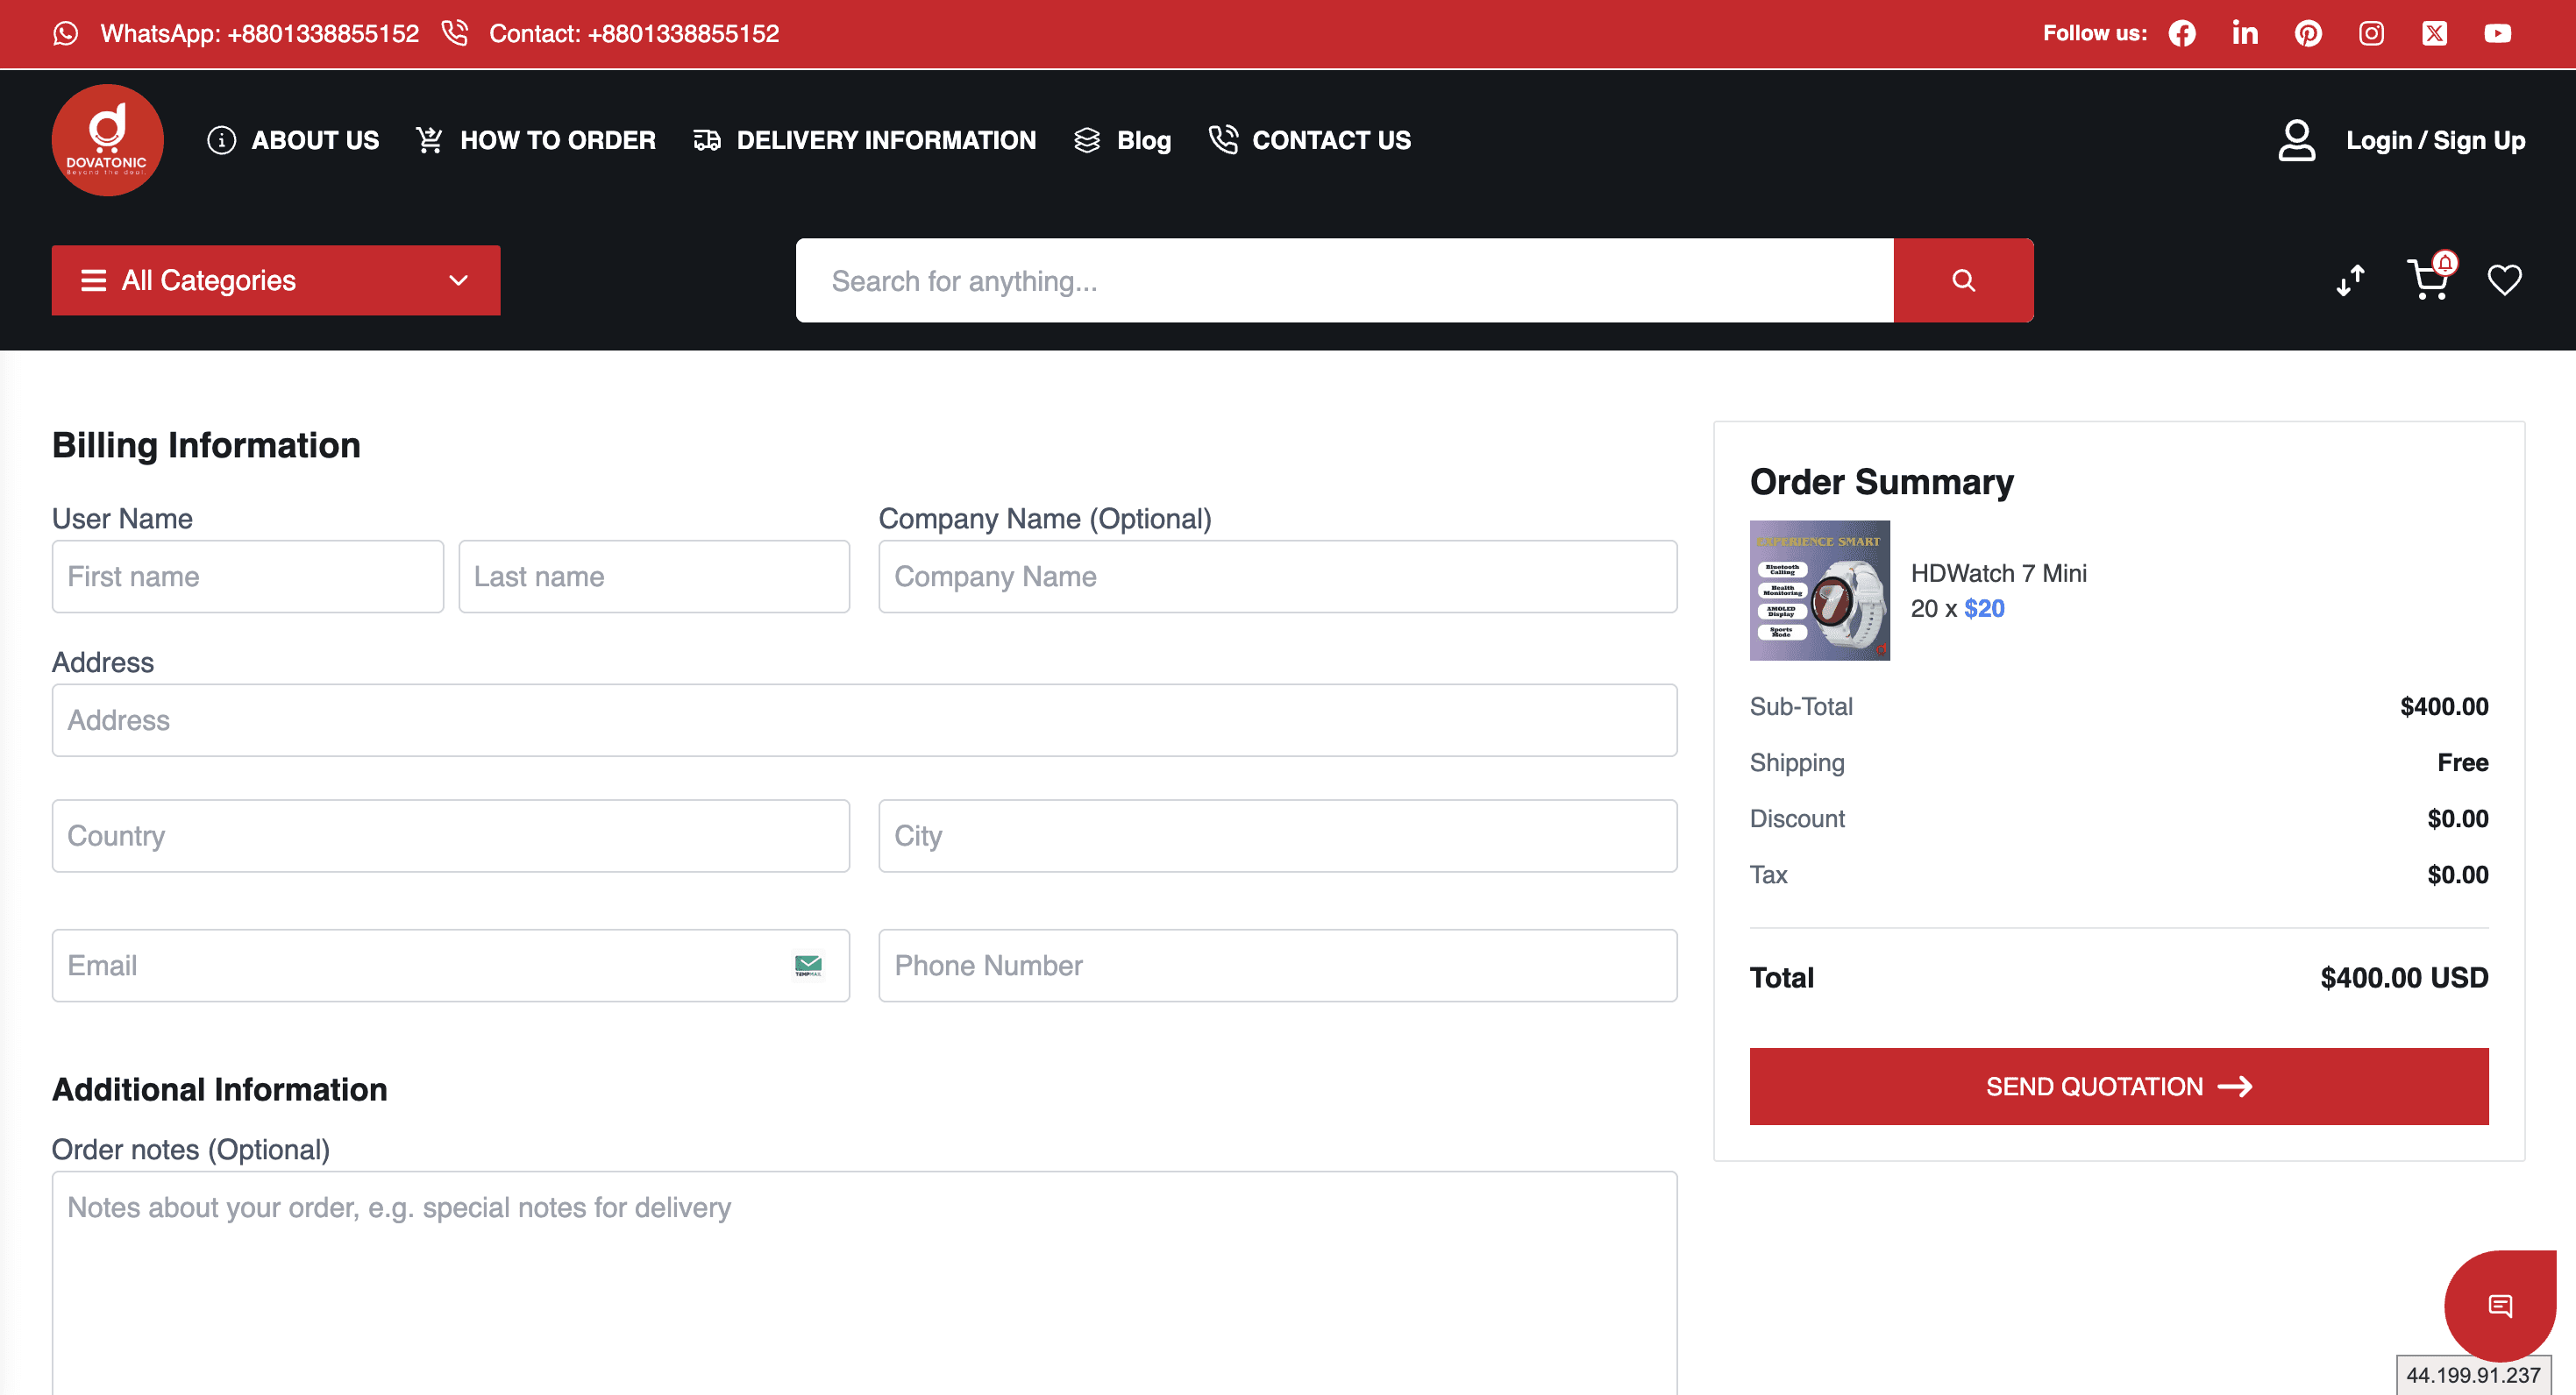Expand the All Categories dropdown
The height and width of the screenshot is (1395, 2576).
coord(276,280)
